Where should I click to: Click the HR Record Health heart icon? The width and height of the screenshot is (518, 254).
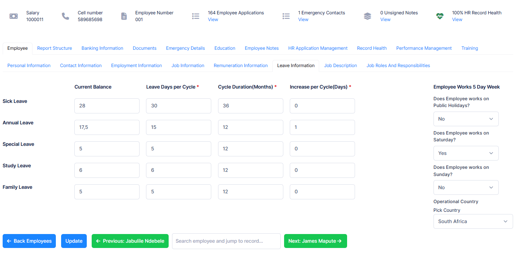(x=440, y=16)
